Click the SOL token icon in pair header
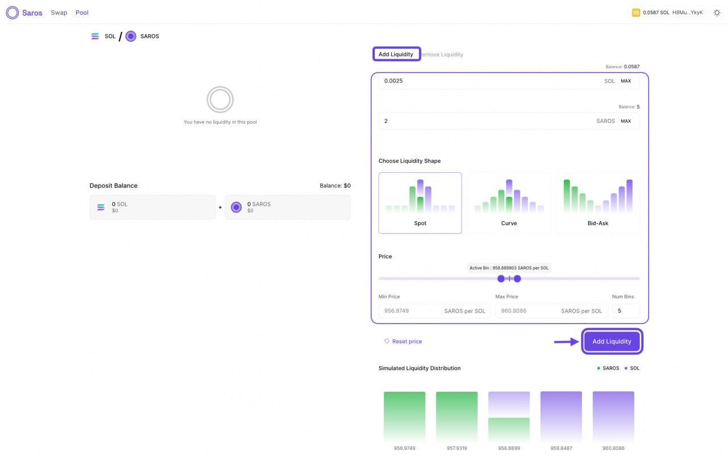Image resolution: width=728 pixels, height=456 pixels. point(95,36)
